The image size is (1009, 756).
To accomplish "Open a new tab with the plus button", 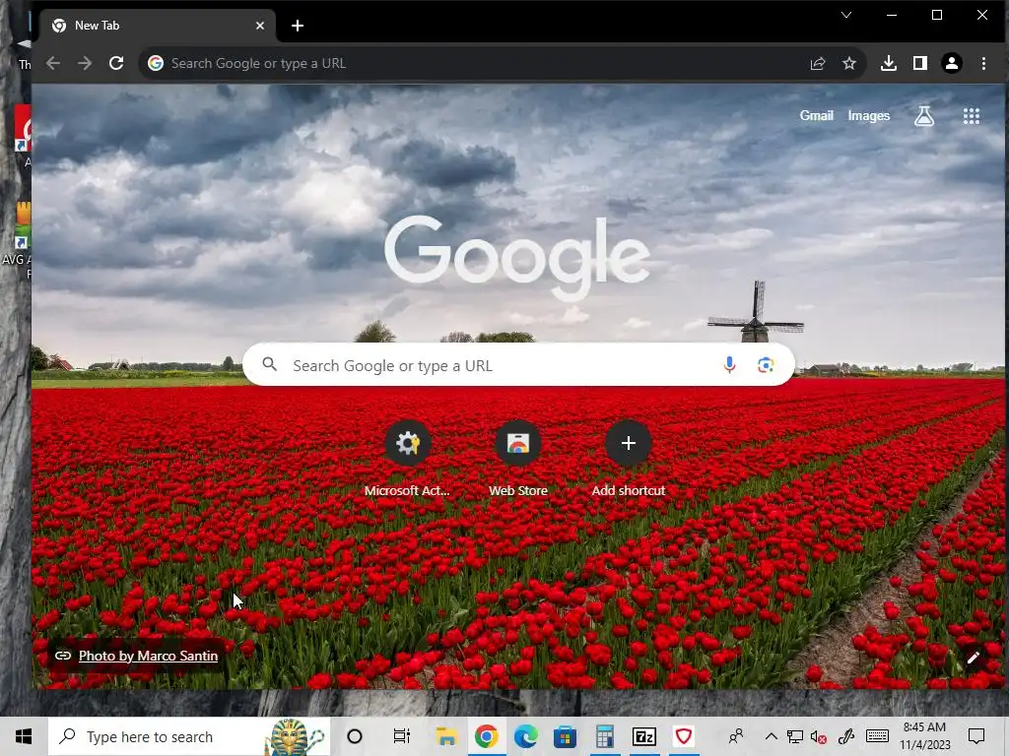I will coord(298,26).
